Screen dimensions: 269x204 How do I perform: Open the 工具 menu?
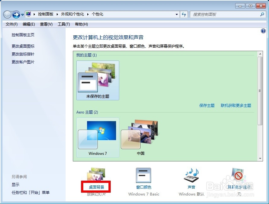pyautogui.click(x=63, y=24)
